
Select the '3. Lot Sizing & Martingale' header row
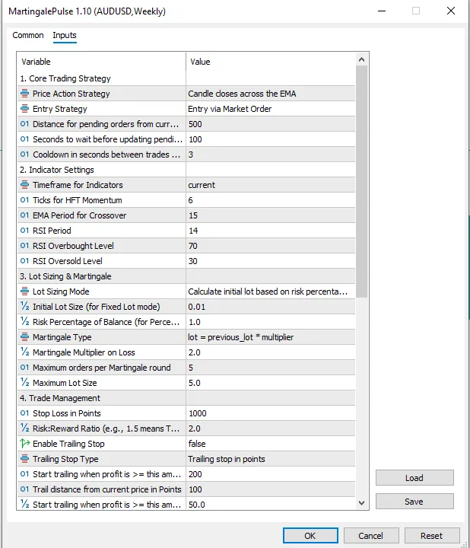(x=186, y=276)
